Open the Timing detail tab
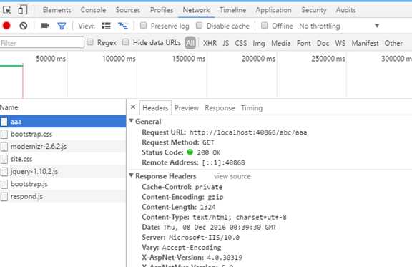This screenshot has height=267, width=412. tap(252, 108)
